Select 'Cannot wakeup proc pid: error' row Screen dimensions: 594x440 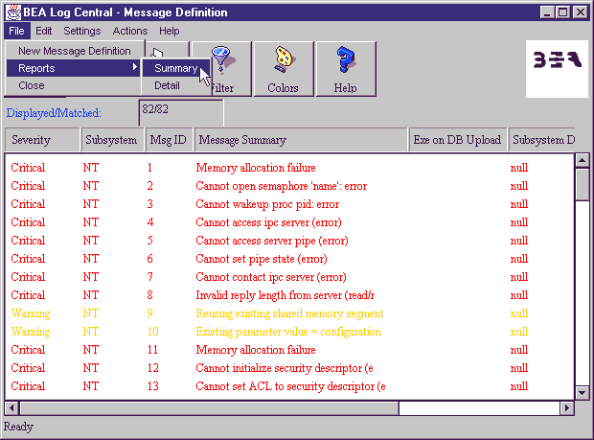[x=289, y=204]
